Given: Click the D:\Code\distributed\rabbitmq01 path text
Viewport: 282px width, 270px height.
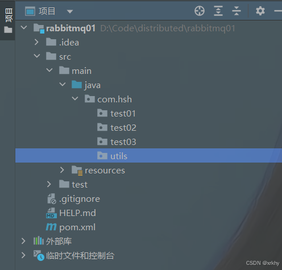Looking at the screenshot, I should (x=168, y=28).
